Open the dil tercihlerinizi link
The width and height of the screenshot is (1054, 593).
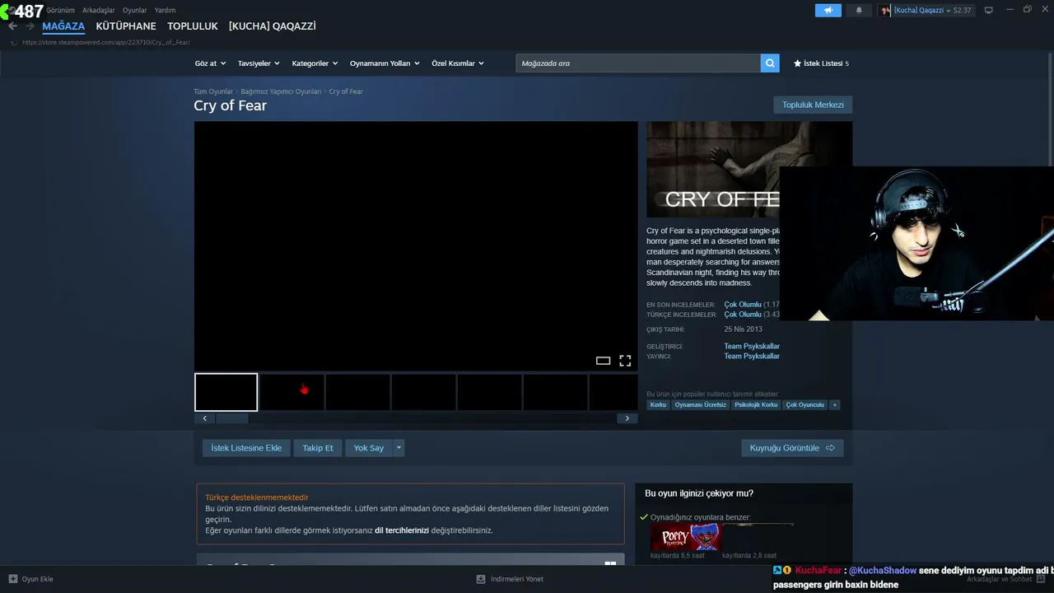click(x=402, y=530)
